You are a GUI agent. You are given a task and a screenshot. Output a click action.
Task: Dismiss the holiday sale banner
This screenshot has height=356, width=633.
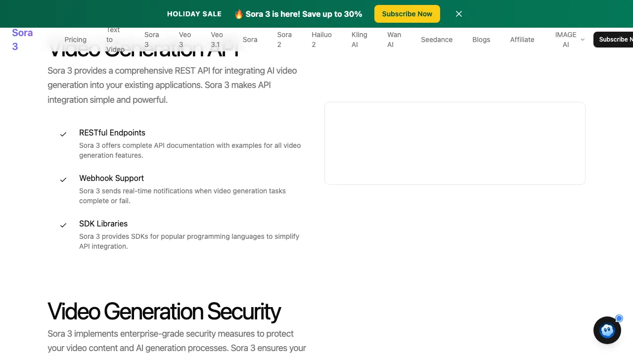point(459,14)
